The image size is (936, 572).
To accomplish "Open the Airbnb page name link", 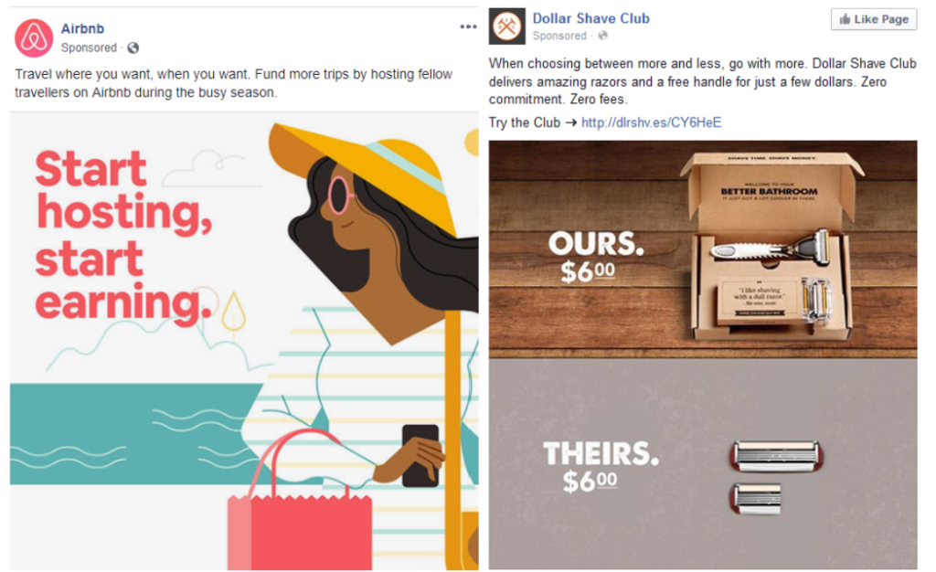I will 82,28.
